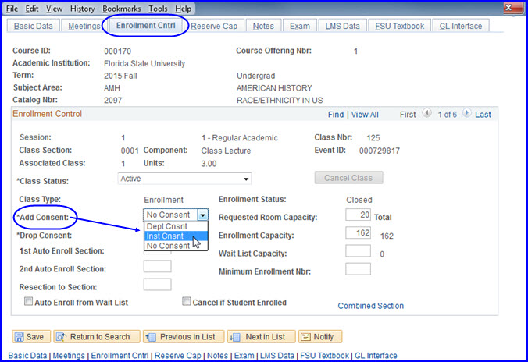Open the Combined Section link
Screen dimensions: 528x362
tap(370, 306)
